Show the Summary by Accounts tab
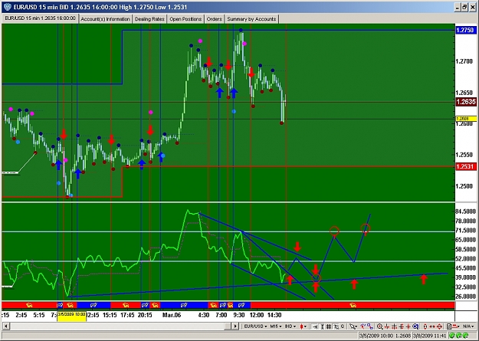The image size is (479, 341). click(x=251, y=19)
